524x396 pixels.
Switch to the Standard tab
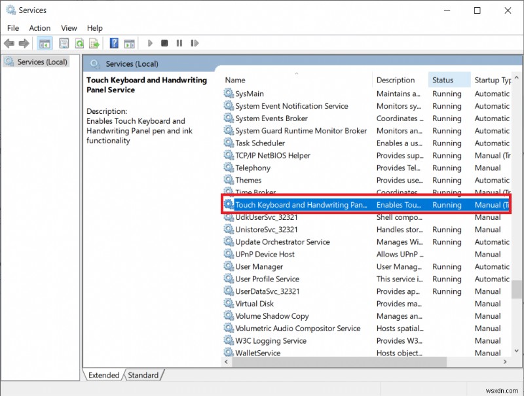tap(143, 375)
